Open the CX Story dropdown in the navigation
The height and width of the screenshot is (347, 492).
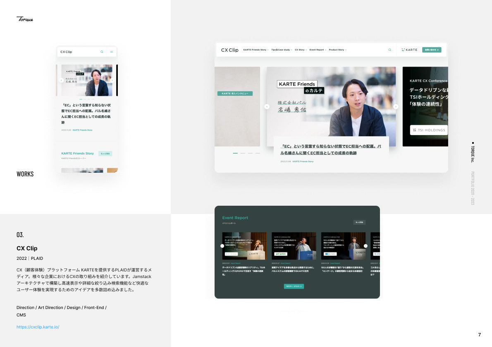tap(301, 50)
